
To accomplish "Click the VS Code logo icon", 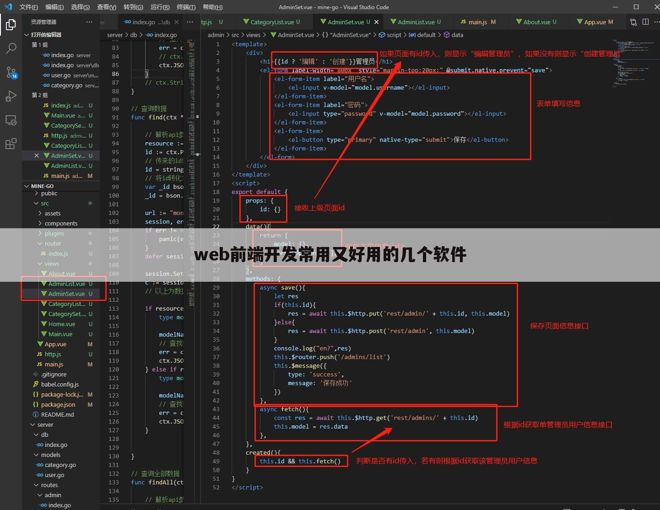I will point(8,7).
